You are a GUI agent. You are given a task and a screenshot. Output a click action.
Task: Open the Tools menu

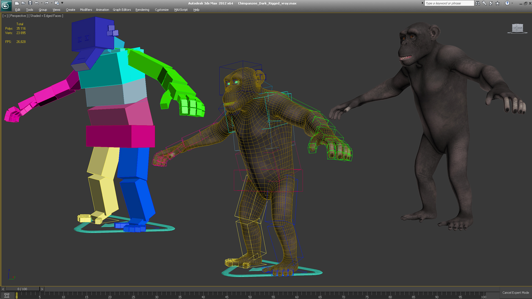pyautogui.click(x=30, y=10)
